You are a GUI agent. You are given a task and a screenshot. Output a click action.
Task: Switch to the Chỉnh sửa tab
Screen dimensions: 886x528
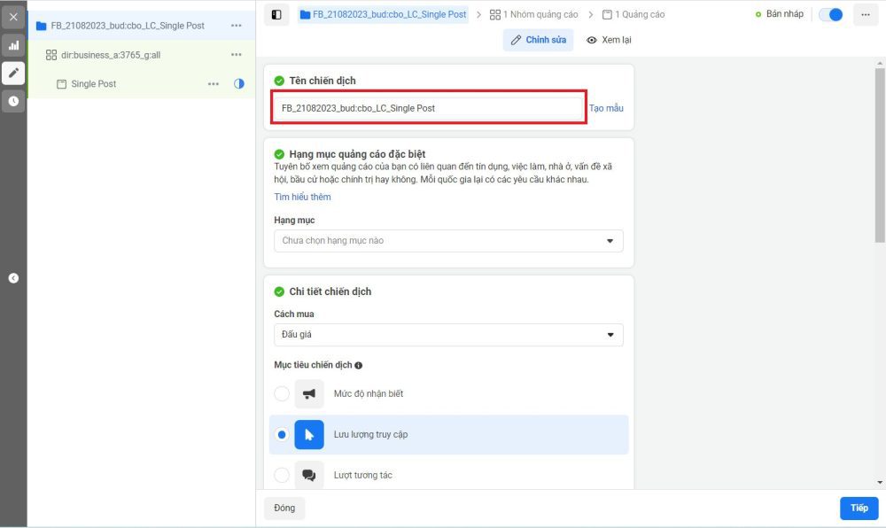pyautogui.click(x=538, y=40)
